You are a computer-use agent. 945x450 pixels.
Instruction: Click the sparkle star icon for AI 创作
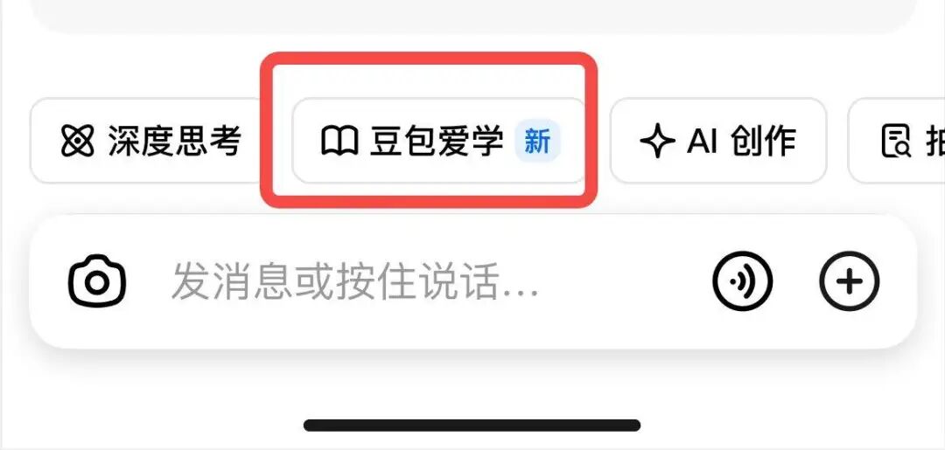click(657, 142)
